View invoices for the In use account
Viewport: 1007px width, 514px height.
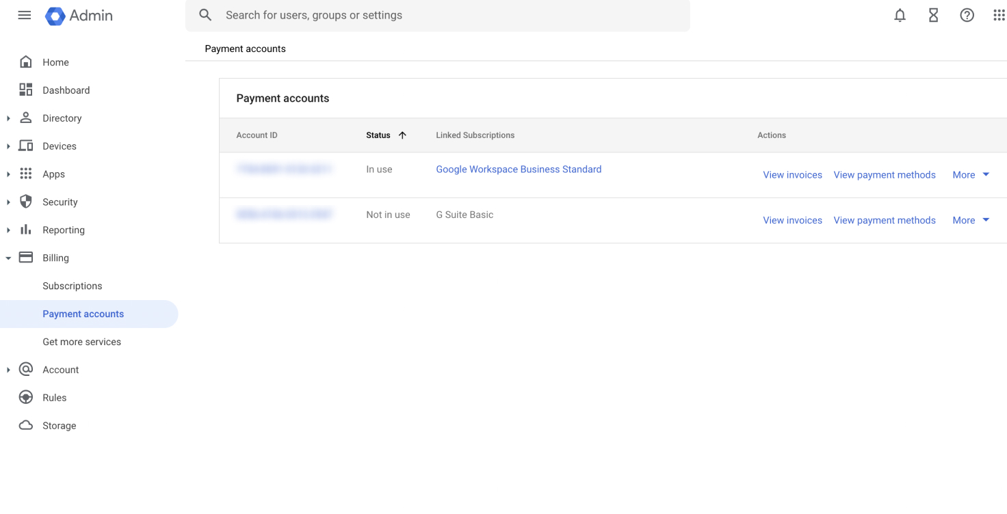(792, 175)
